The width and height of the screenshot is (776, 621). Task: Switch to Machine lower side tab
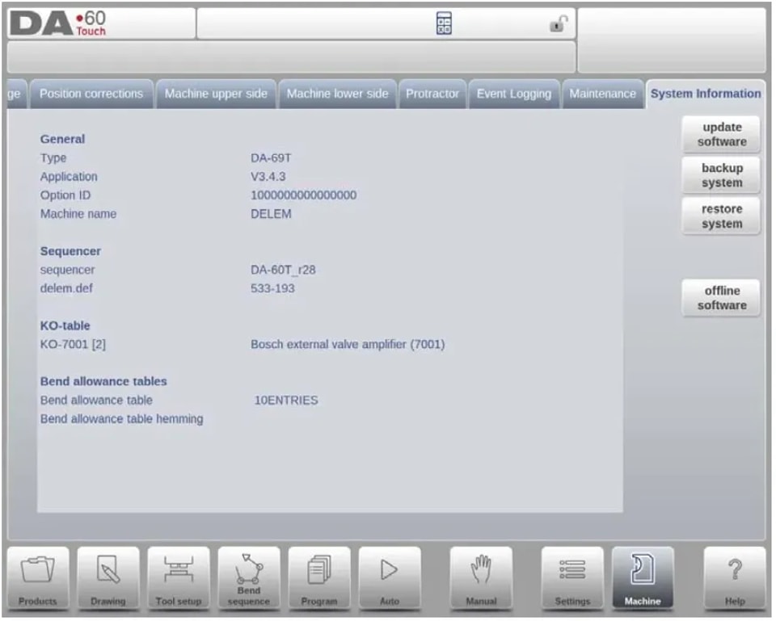click(338, 94)
